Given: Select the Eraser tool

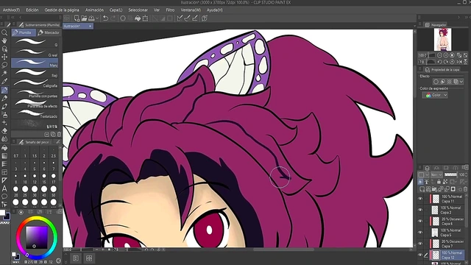Looking at the screenshot, I should click(x=4, y=131).
